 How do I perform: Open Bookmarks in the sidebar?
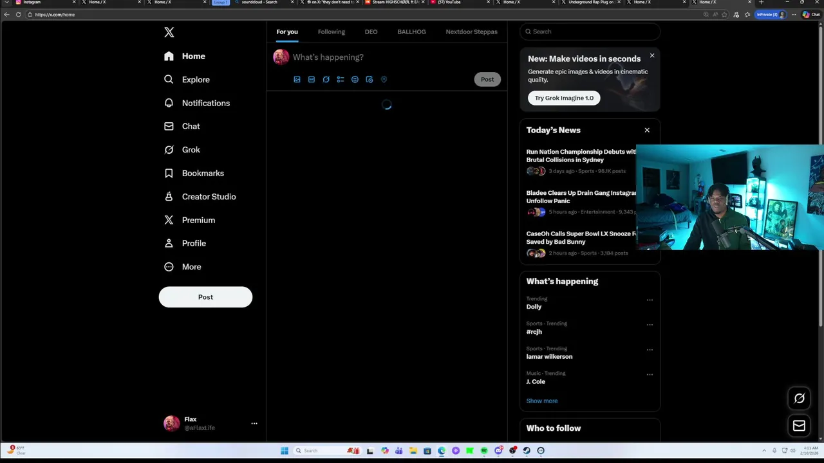[x=194, y=173]
